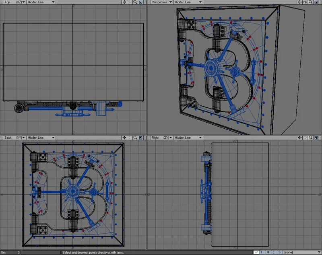
Task: Open the Hidden Line dropdown for the Perspective viewport
Action: pyautogui.click(x=187, y=2)
